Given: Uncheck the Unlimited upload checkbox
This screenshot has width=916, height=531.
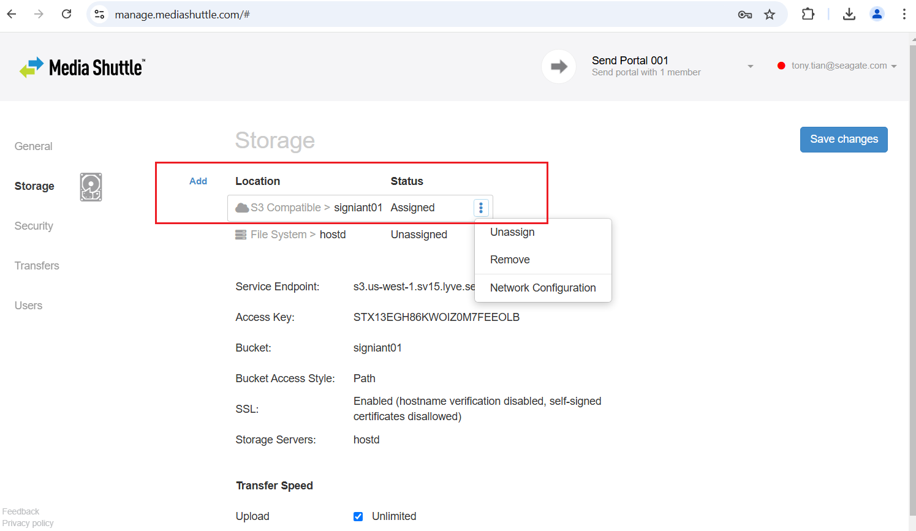Looking at the screenshot, I should coord(358,516).
